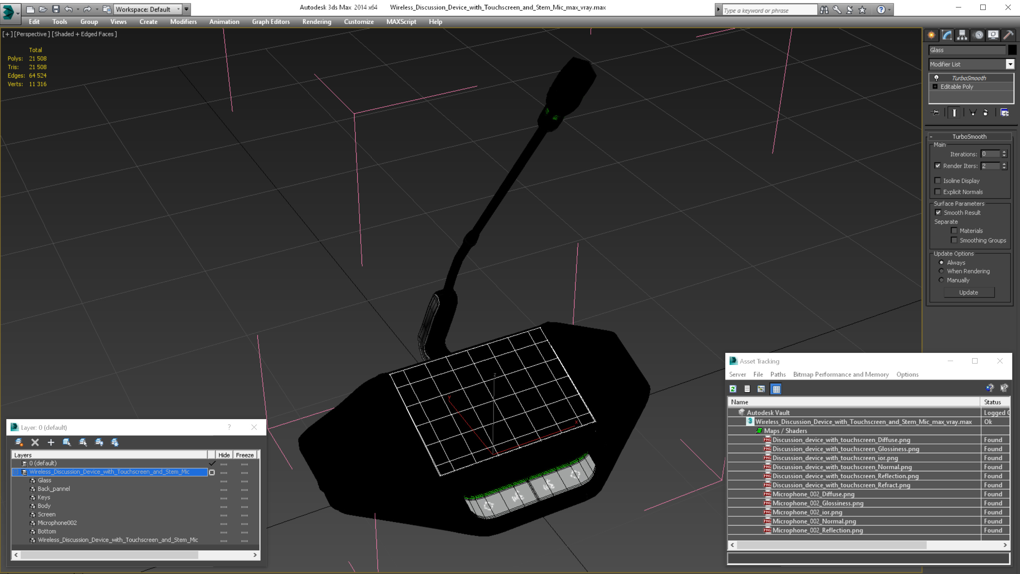This screenshot has height=574, width=1020.
Task: Expand the Editable Poly plus sign
Action: 935,86
